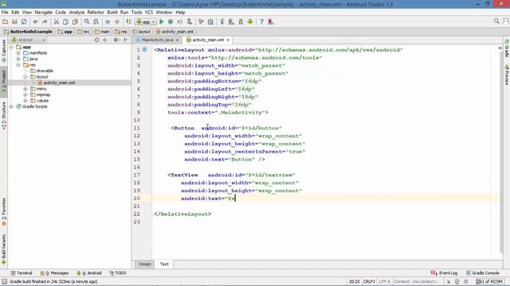The height and width of the screenshot is (286, 510).
Task: Click the Open folder toolbar icon
Action: click(5, 21)
